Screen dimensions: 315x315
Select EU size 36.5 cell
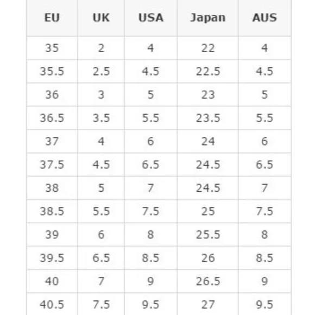coord(52,118)
